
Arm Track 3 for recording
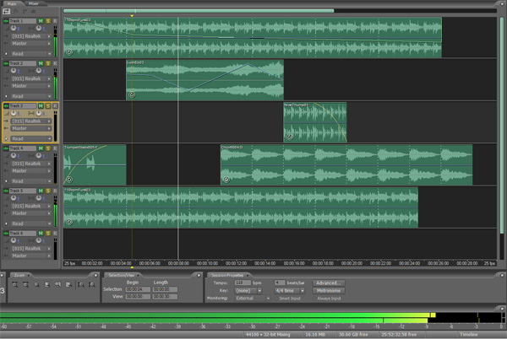click(55, 105)
